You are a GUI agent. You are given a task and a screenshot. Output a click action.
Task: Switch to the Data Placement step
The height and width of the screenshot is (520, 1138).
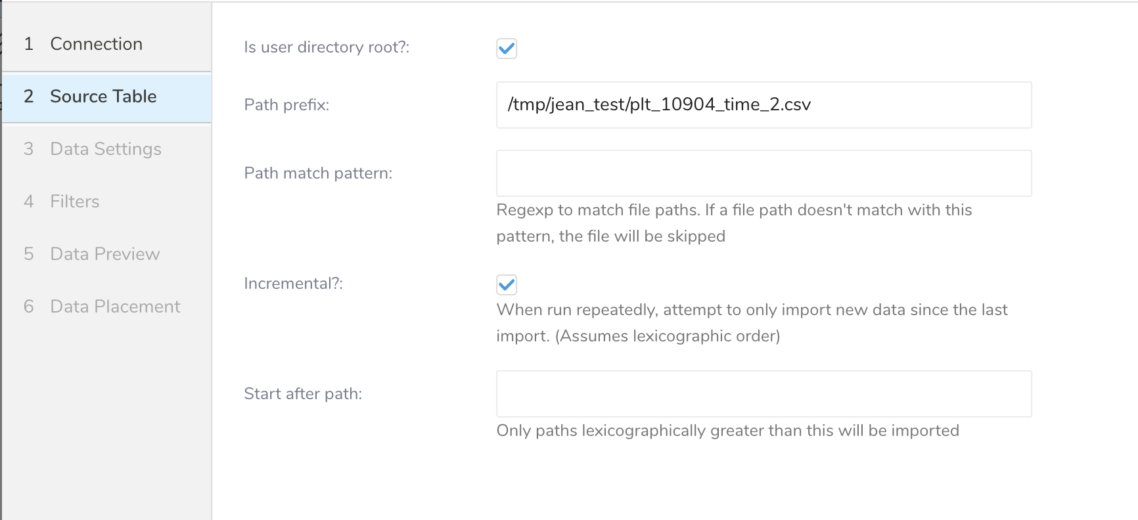(115, 307)
